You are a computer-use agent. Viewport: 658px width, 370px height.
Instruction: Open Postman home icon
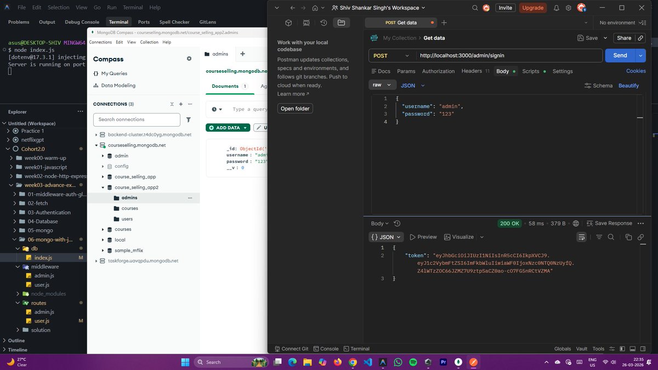315,8
